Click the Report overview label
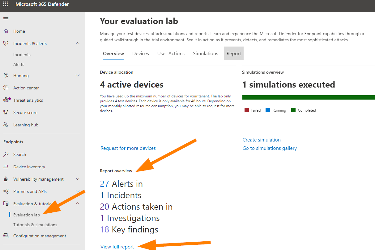Screen dimensions: 375x250 116,171
